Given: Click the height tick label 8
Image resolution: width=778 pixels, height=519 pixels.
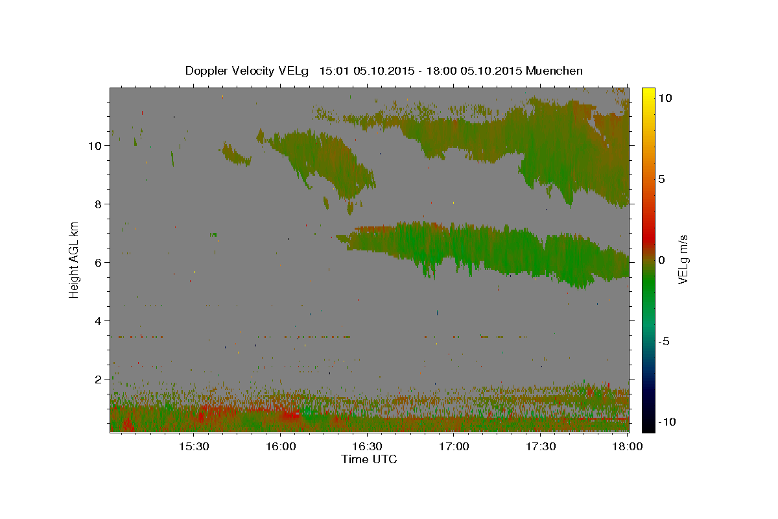Looking at the screenshot, I should pyautogui.click(x=99, y=204).
